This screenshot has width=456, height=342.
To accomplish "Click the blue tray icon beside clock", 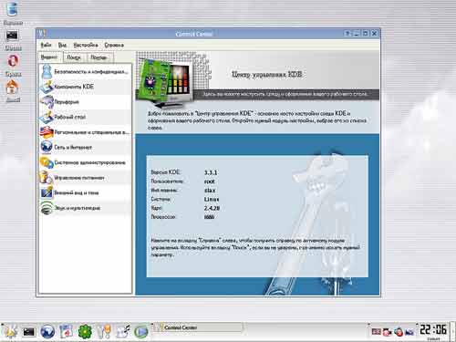I will coord(409,332).
